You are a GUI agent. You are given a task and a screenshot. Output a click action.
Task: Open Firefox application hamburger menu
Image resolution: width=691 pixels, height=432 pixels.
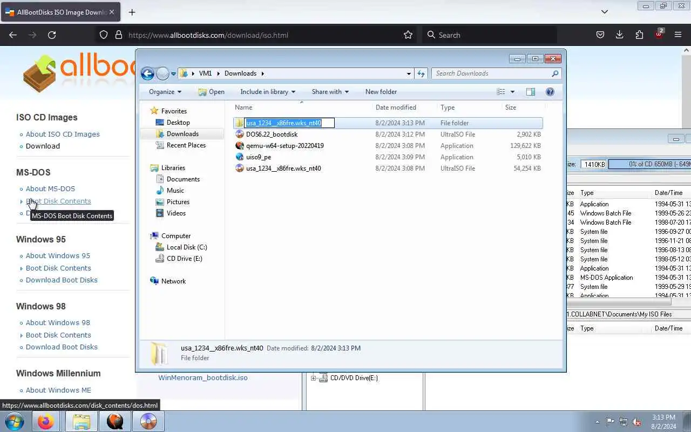(x=678, y=35)
